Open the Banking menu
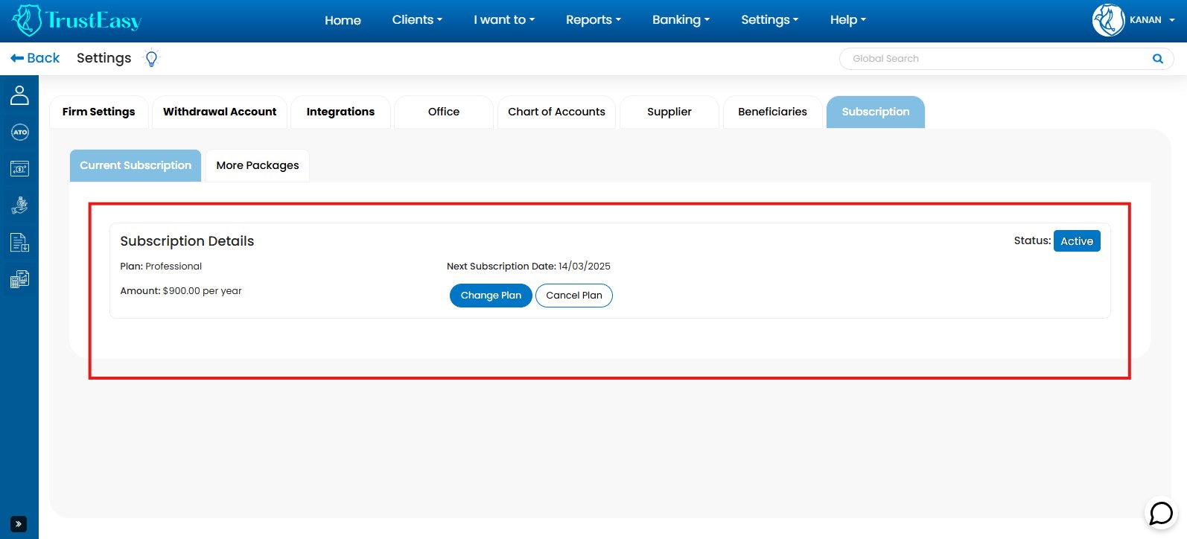The height and width of the screenshot is (539, 1187). 681,20
